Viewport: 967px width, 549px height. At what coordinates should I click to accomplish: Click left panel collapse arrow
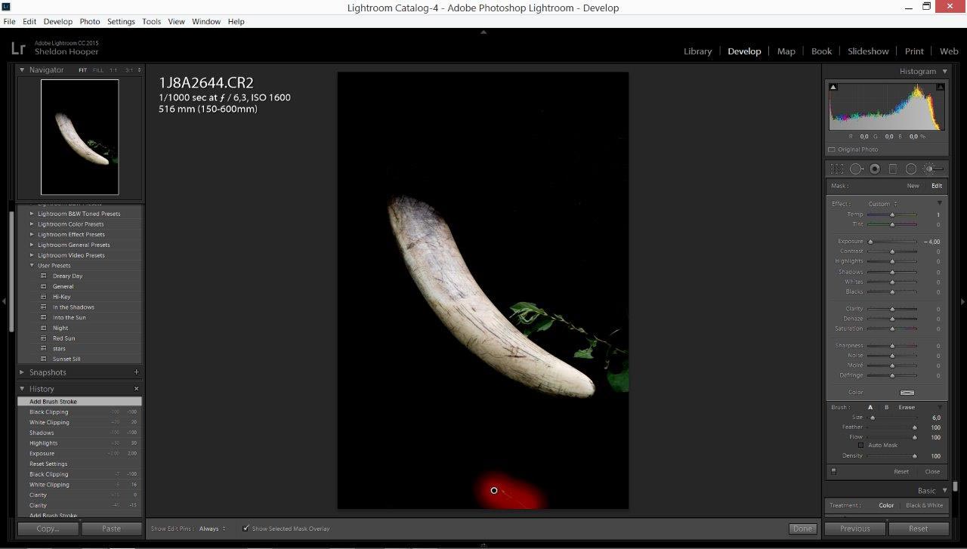coord(4,301)
